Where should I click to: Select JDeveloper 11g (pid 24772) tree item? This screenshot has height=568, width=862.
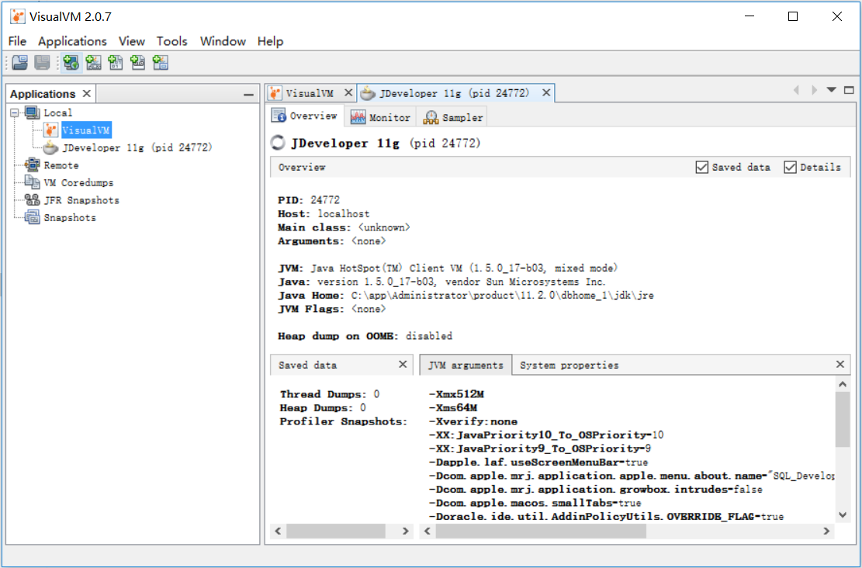click(137, 148)
